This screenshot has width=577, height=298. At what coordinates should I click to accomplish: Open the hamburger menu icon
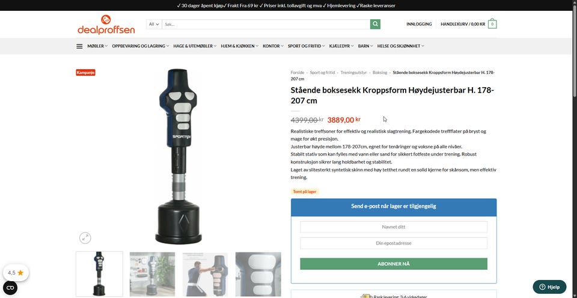click(x=79, y=46)
